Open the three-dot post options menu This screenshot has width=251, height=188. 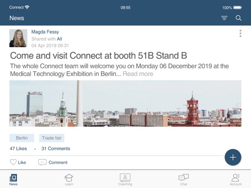[x=240, y=34]
